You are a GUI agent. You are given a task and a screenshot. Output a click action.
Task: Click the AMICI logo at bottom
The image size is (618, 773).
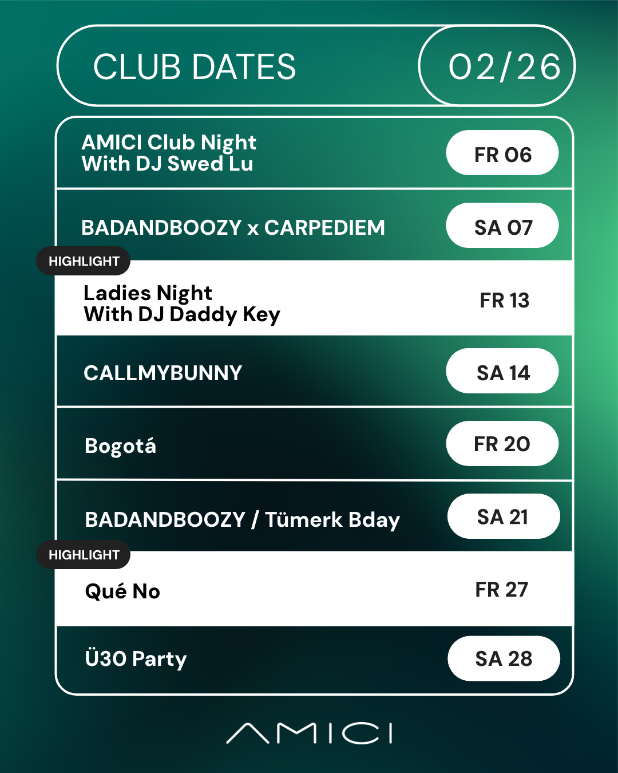pos(310,733)
